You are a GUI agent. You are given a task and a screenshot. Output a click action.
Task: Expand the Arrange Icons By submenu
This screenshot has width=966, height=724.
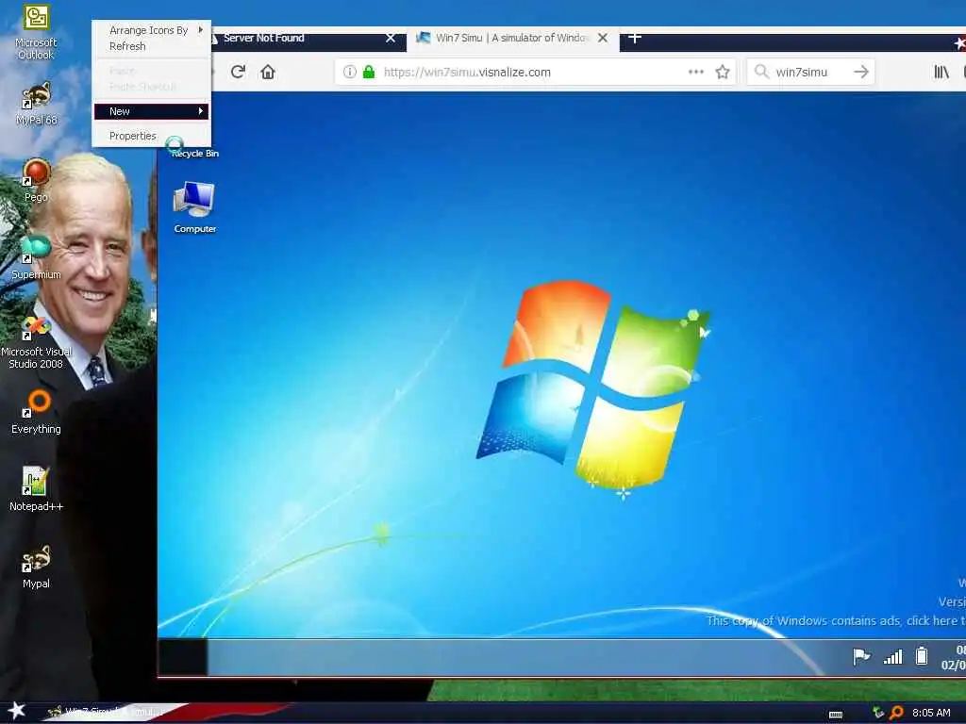152,30
